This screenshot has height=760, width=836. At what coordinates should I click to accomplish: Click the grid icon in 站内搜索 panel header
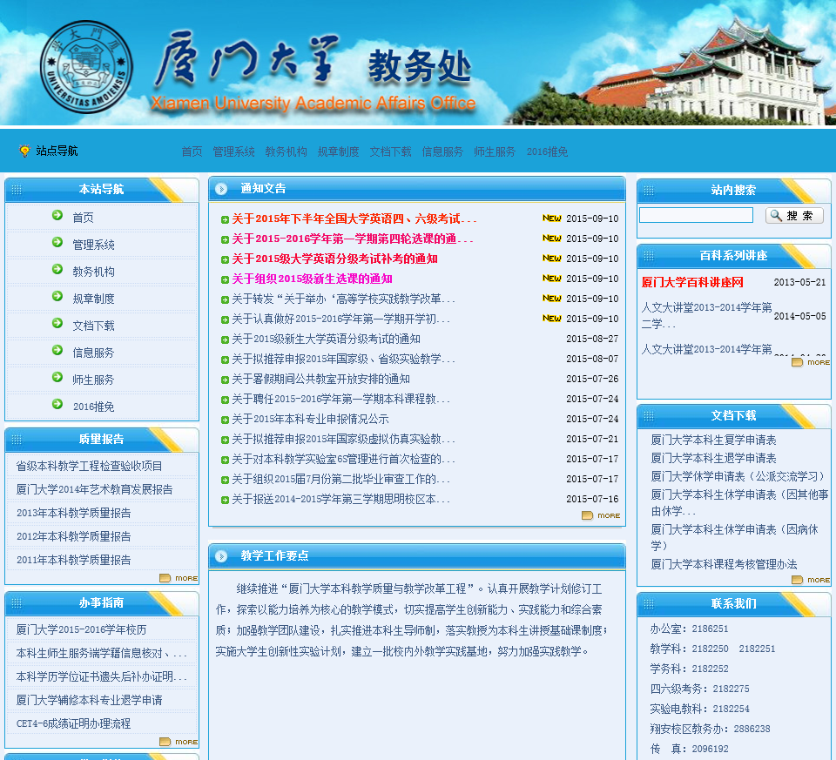coord(649,191)
